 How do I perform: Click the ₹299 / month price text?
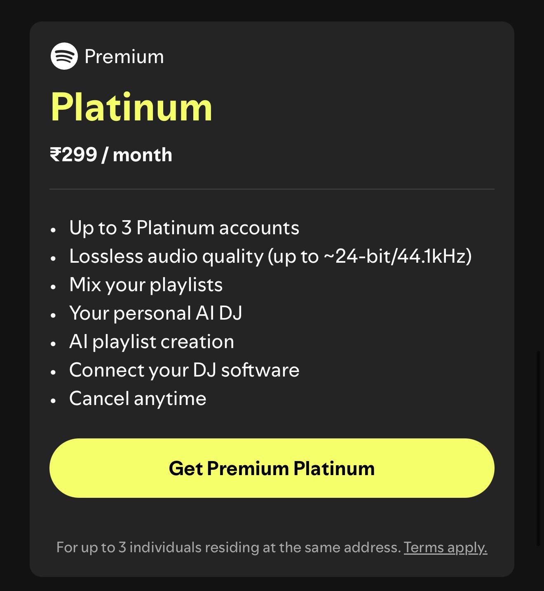tap(111, 155)
